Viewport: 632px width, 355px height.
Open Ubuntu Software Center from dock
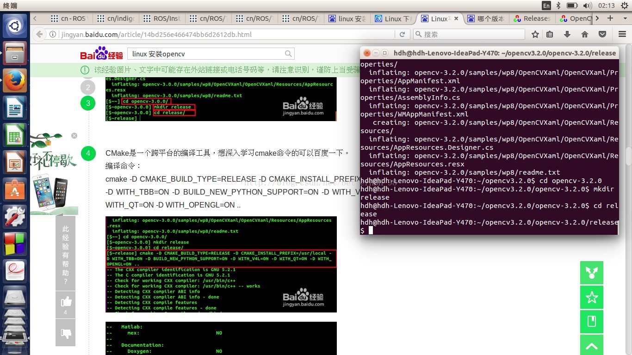coord(15,190)
